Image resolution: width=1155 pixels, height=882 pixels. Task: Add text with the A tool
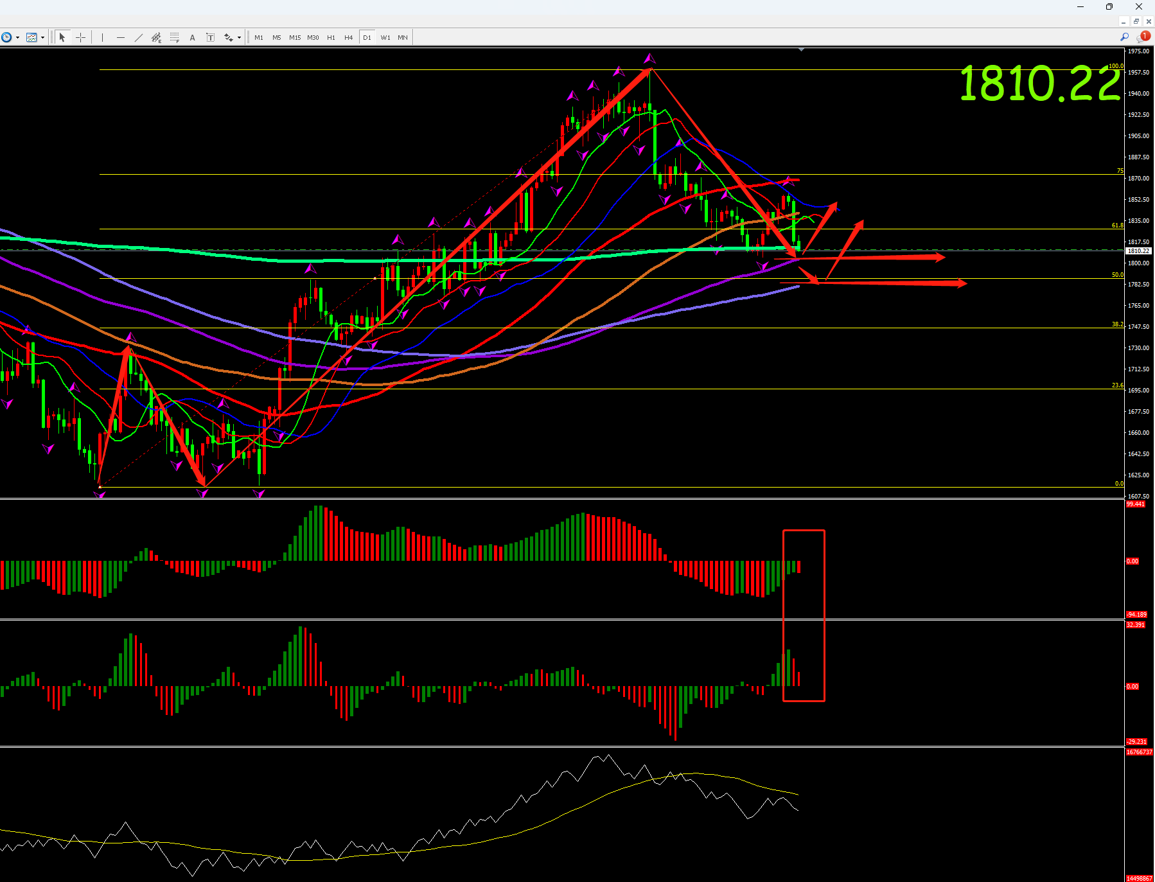click(x=192, y=37)
